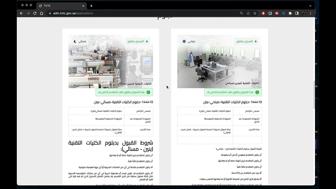Click التسجيل مفتوح badge on morning card
This screenshot has width=336, height=189.
[246, 41]
